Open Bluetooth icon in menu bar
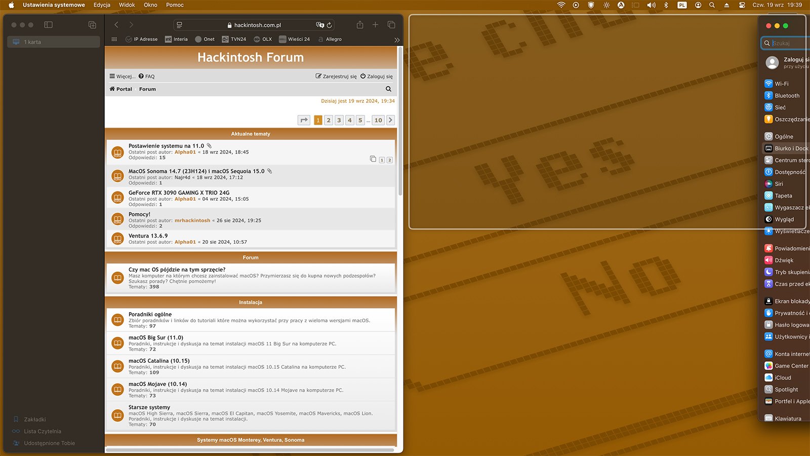Screen dimensions: 810x456 pos(666,5)
